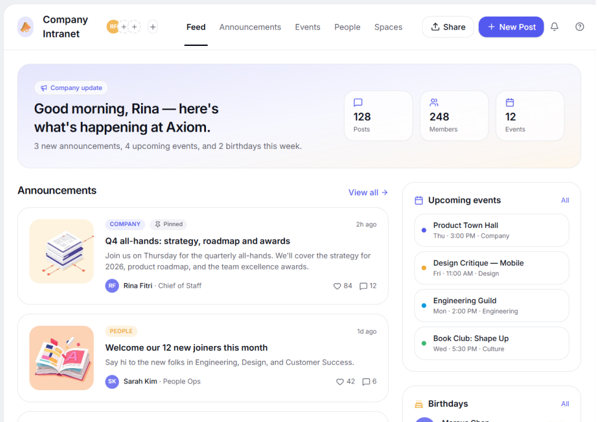Click Rina Fitri's RF avatar on post

[112, 286]
